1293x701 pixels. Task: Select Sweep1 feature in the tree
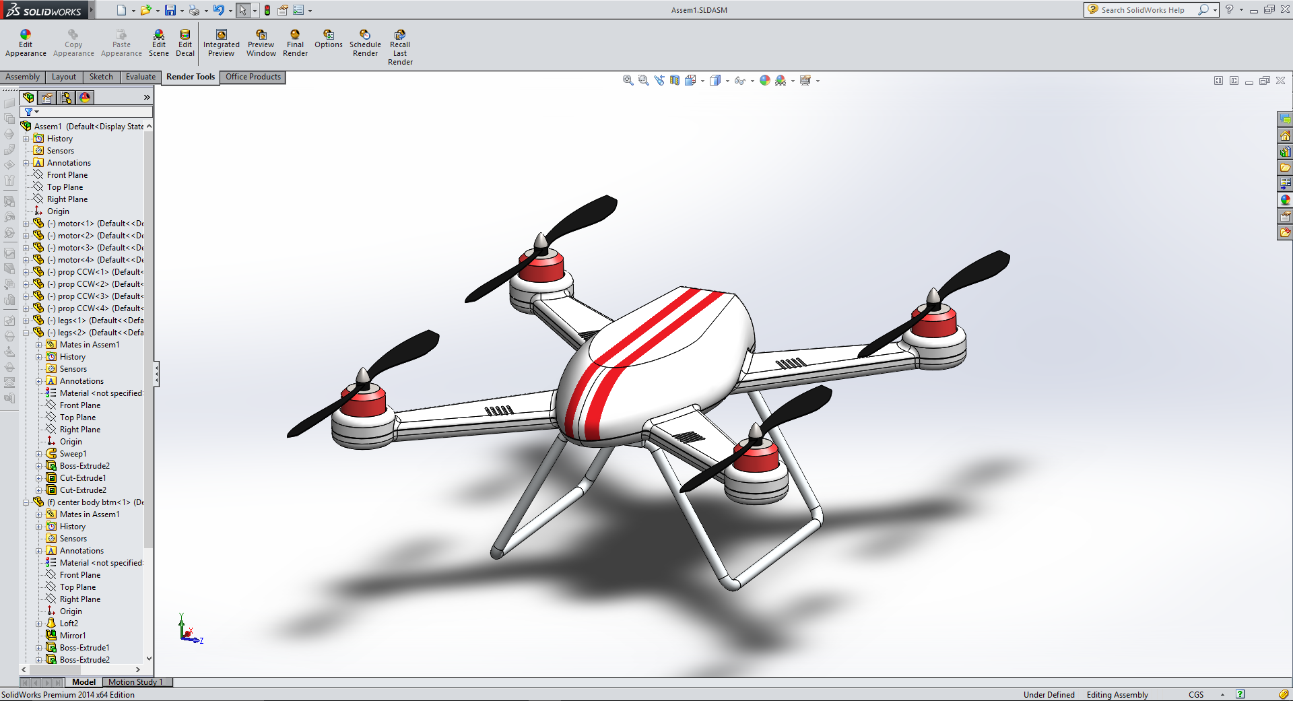(x=73, y=454)
